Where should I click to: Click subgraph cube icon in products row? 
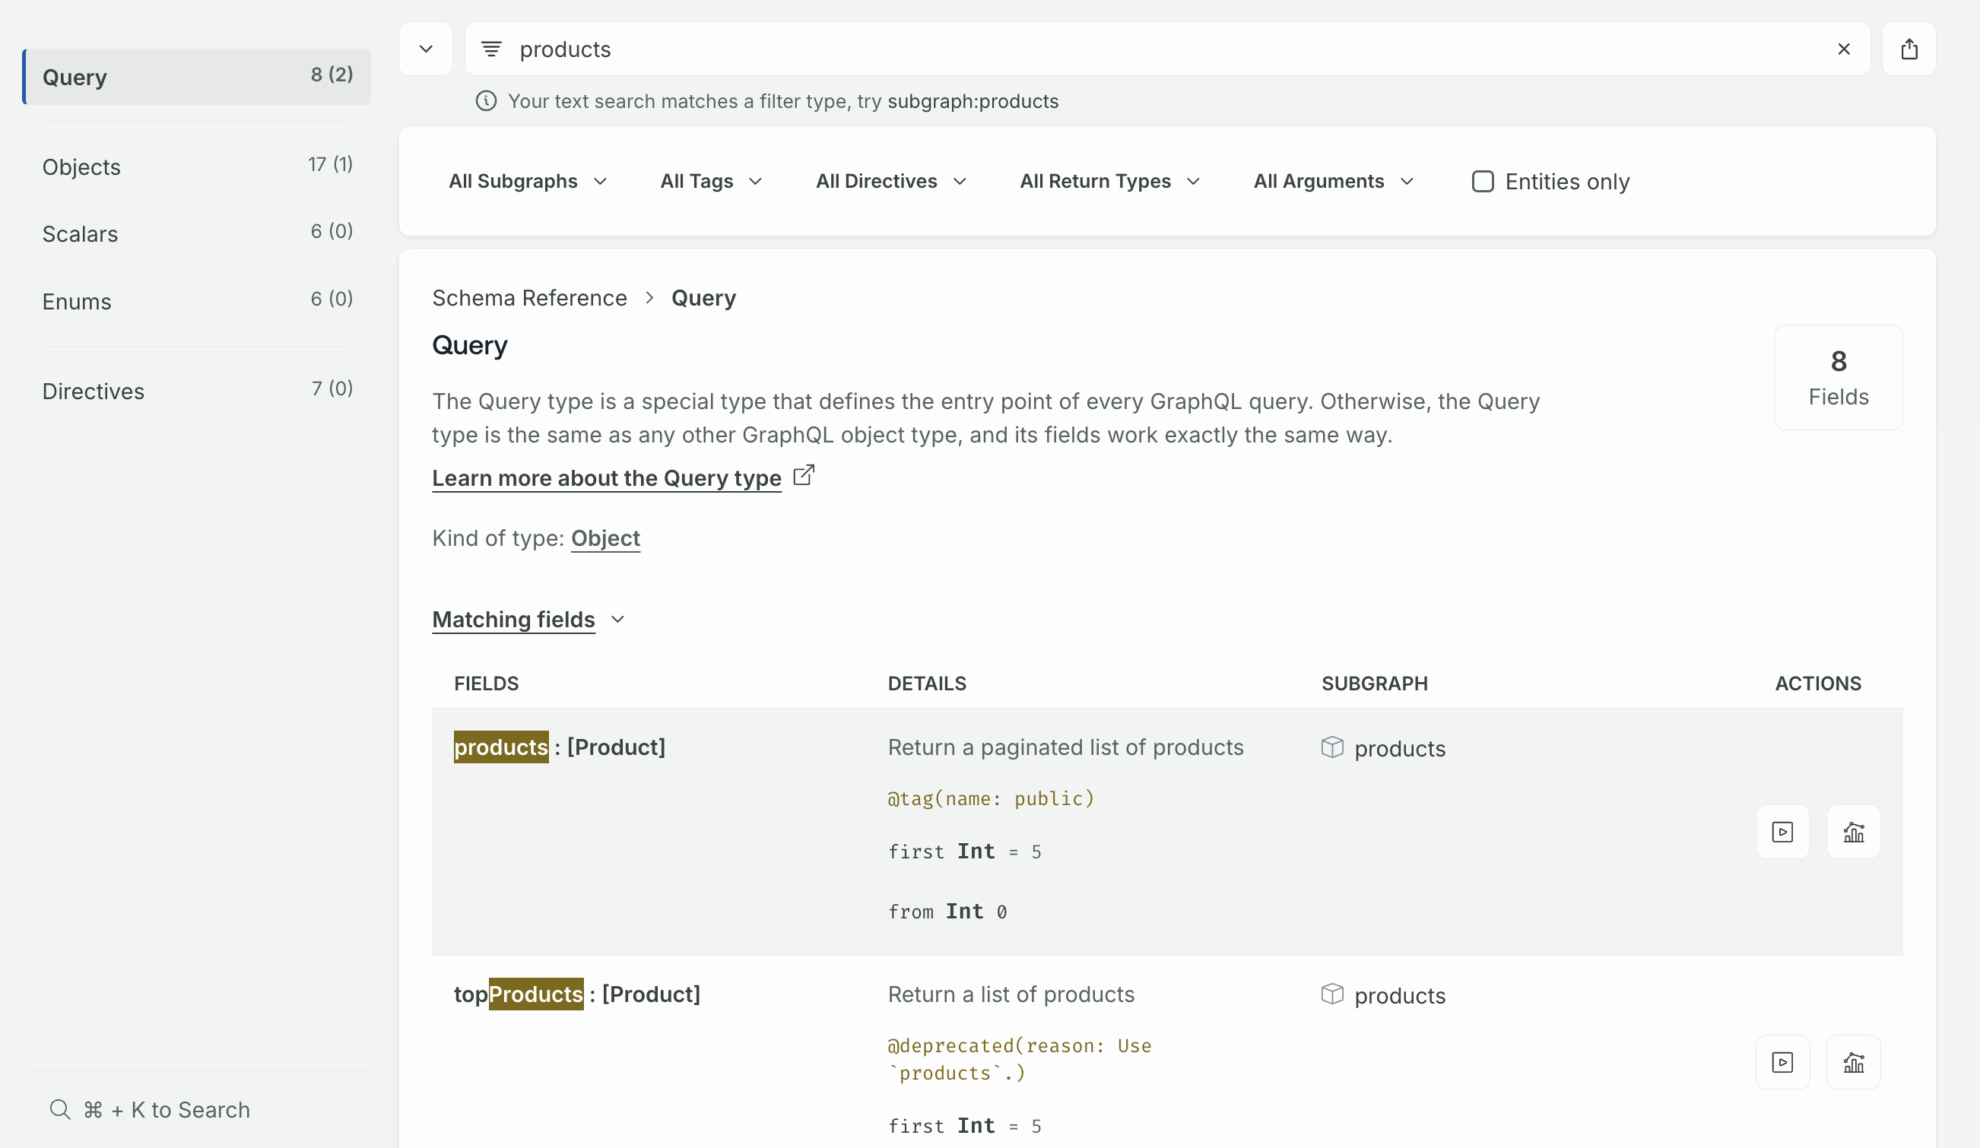click(x=1332, y=747)
